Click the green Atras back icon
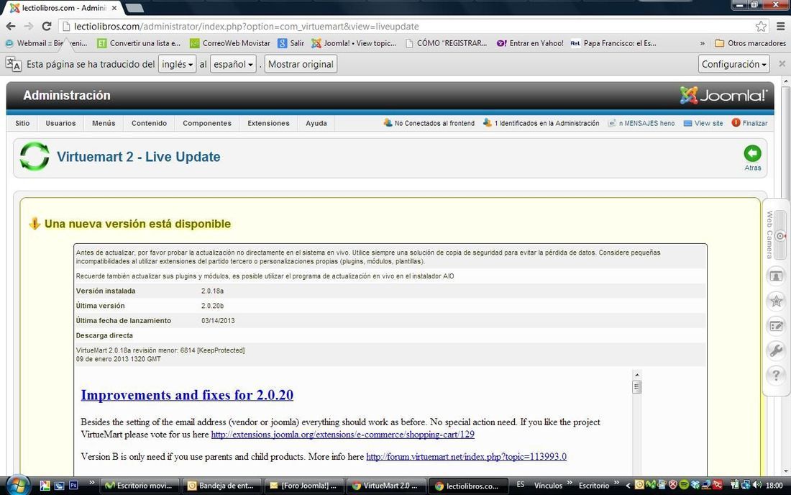The width and height of the screenshot is (791, 495). [x=752, y=153]
